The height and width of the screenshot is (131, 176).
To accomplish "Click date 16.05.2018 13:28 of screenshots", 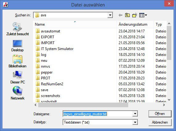I will click(132, 96).
